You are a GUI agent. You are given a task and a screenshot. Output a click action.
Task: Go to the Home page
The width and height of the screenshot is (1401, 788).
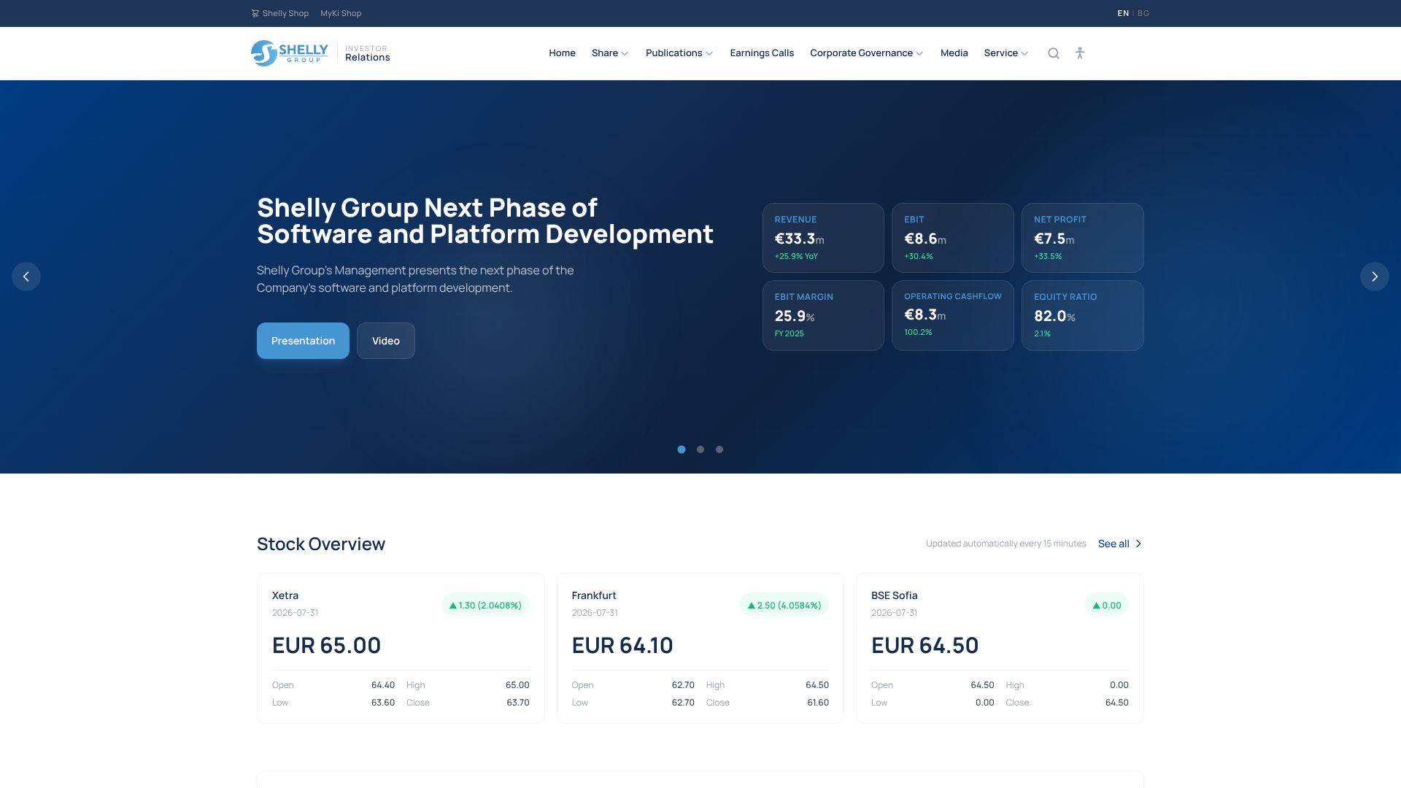tap(562, 53)
